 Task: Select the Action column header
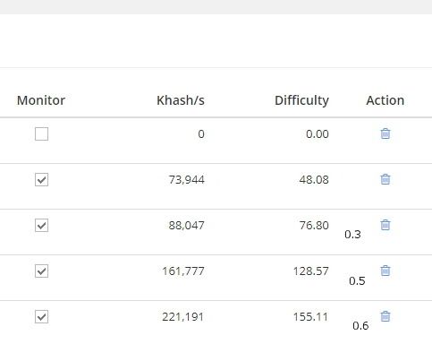click(385, 100)
